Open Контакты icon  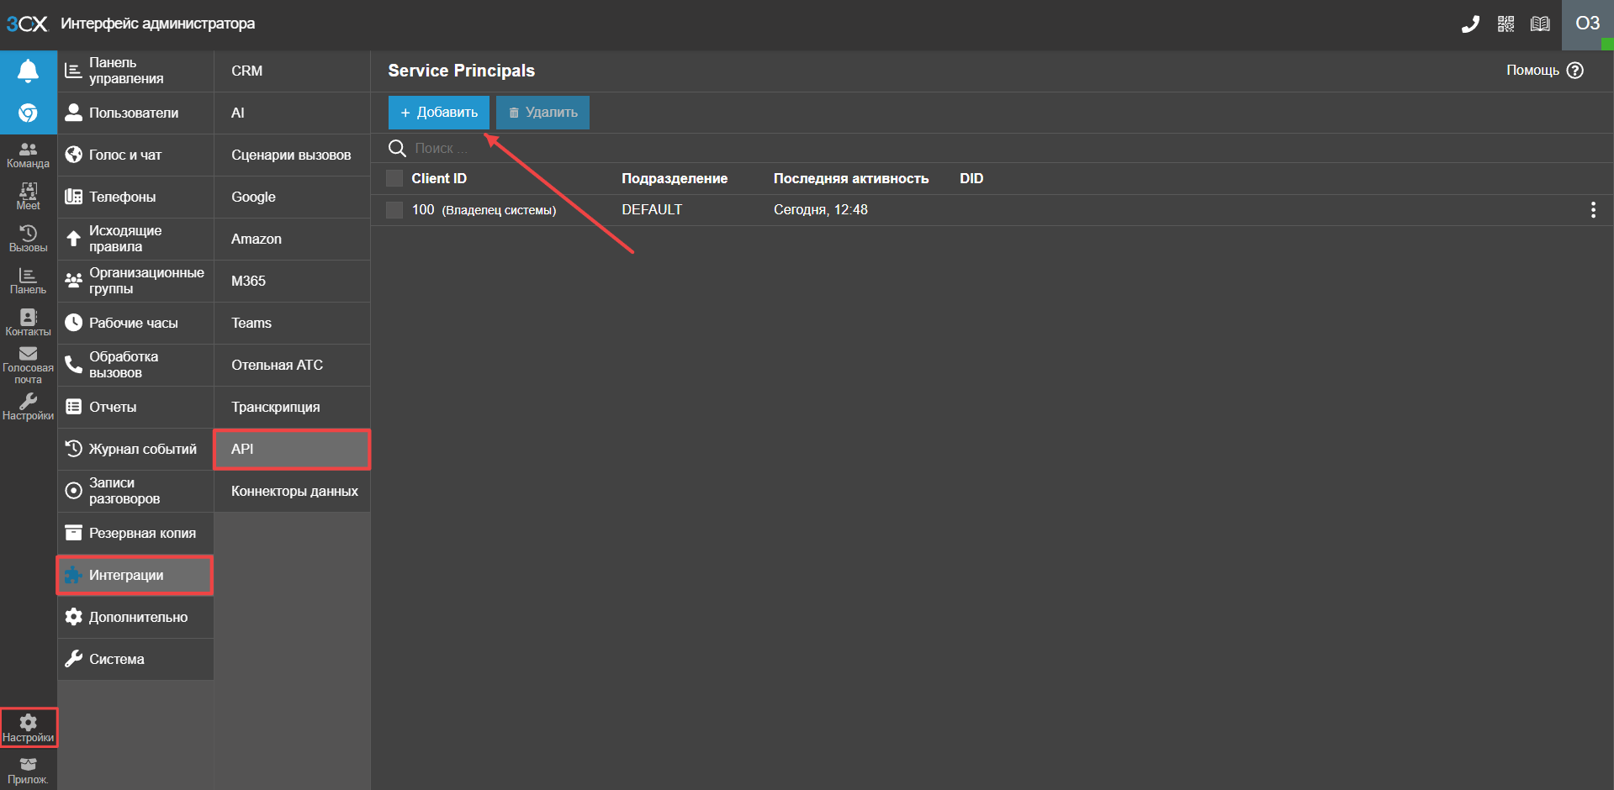28,323
